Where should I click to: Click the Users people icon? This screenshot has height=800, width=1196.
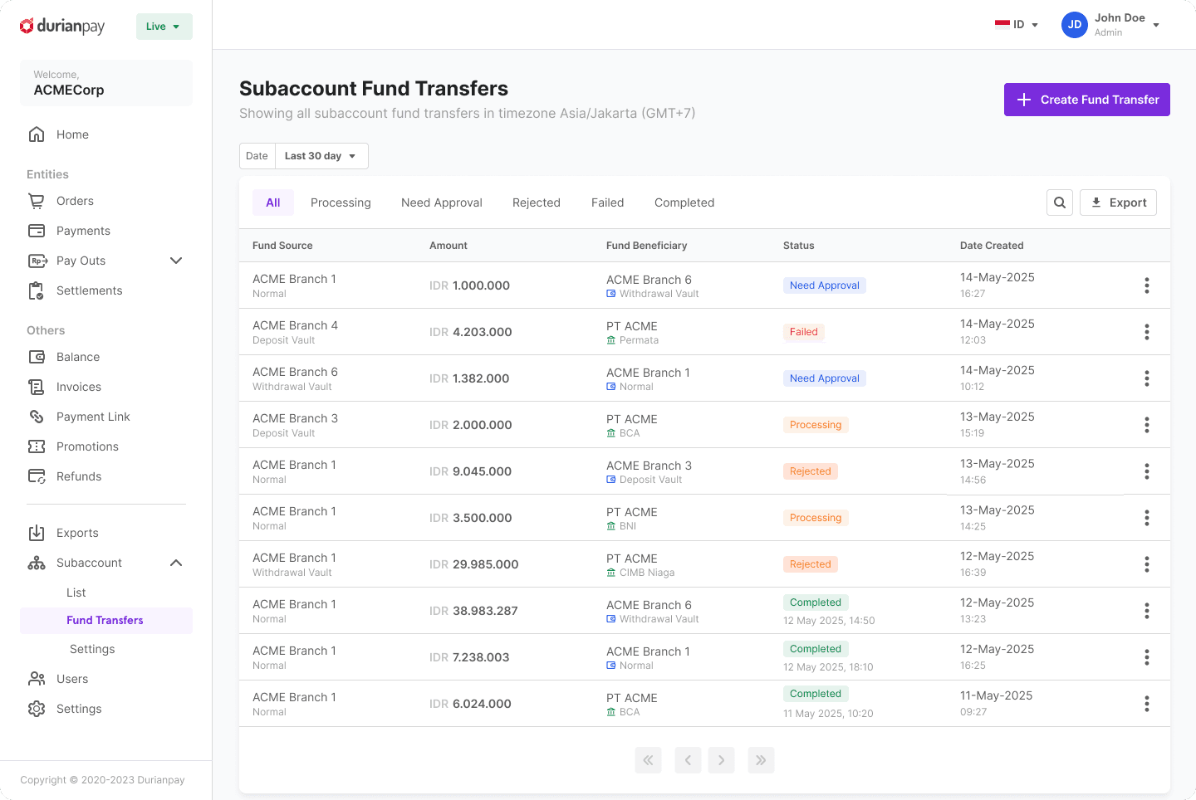tap(37, 679)
